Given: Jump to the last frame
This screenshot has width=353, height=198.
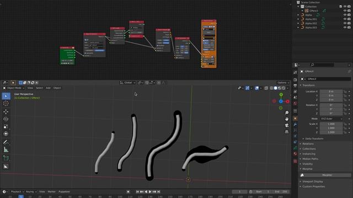Looking at the screenshot, I should (158, 192).
